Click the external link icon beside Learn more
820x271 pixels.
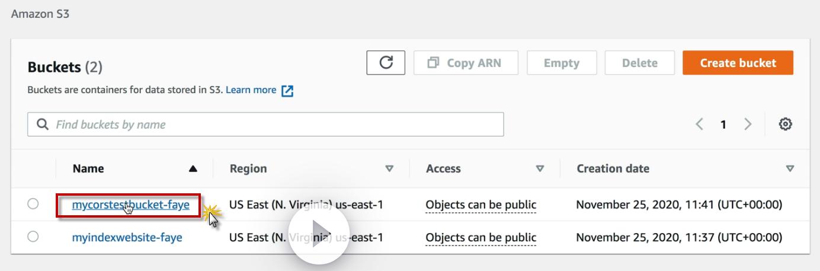(x=287, y=91)
